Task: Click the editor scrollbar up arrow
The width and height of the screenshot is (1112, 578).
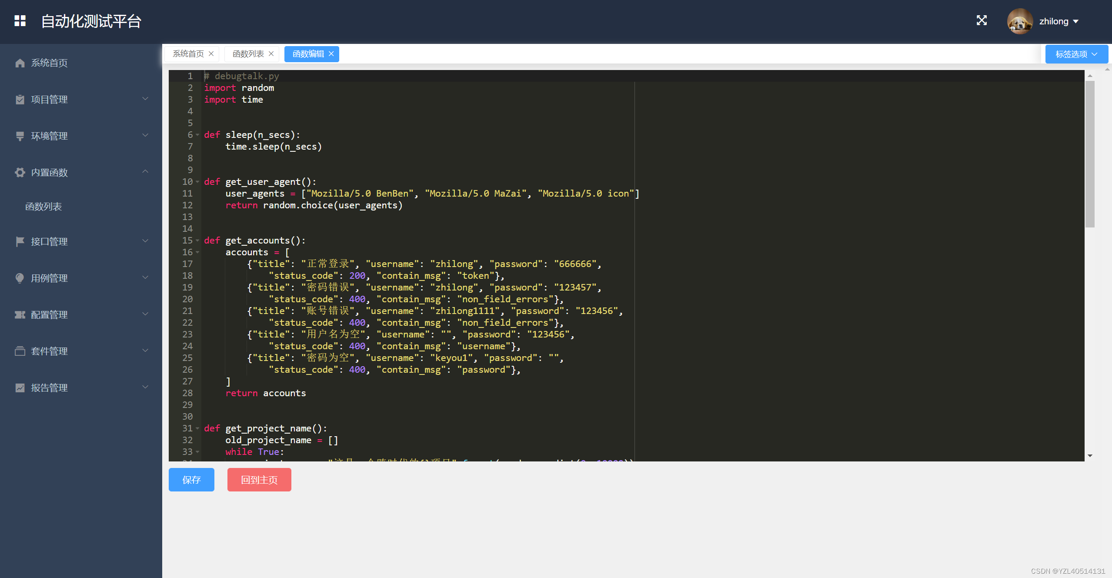Action: [x=1090, y=76]
